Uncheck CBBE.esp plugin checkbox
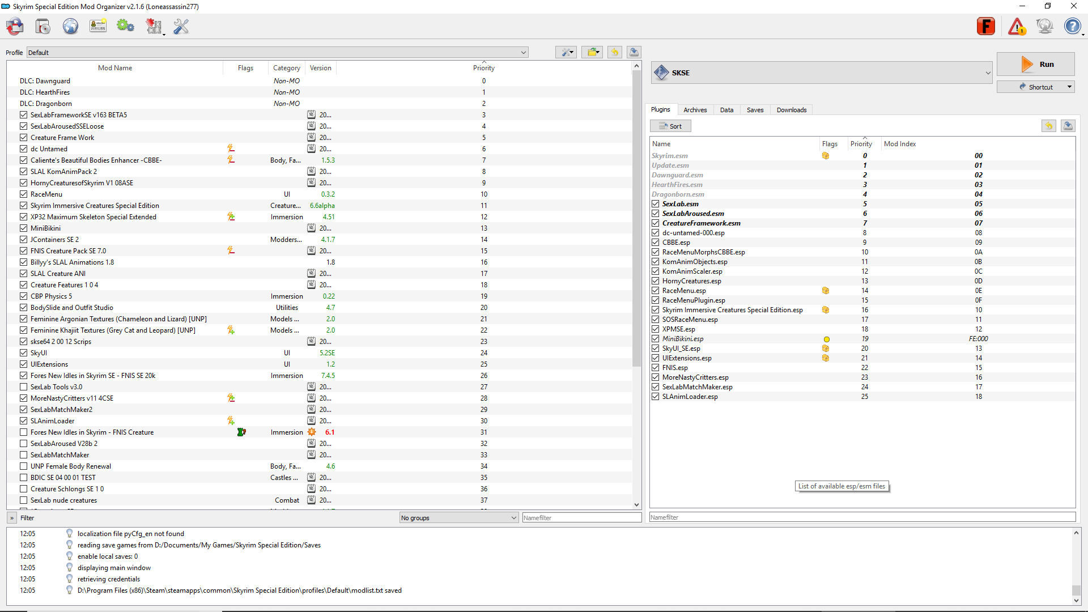The width and height of the screenshot is (1088, 612). tap(656, 243)
